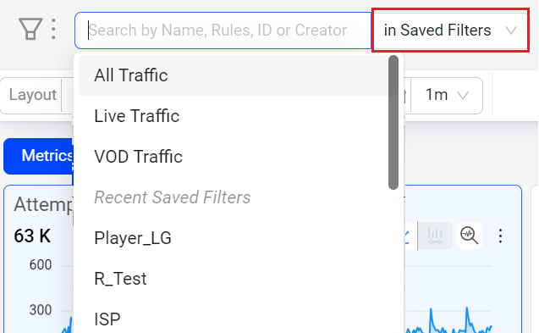Image resolution: width=539 pixels, height=333 pixels.
Task: Expand the "in Saved Filters" dropdown
Action: click(450, 31)
